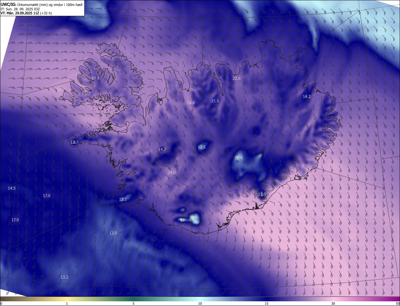
Task: Click the 14.2 value in east Iceland
Action: 307,97
